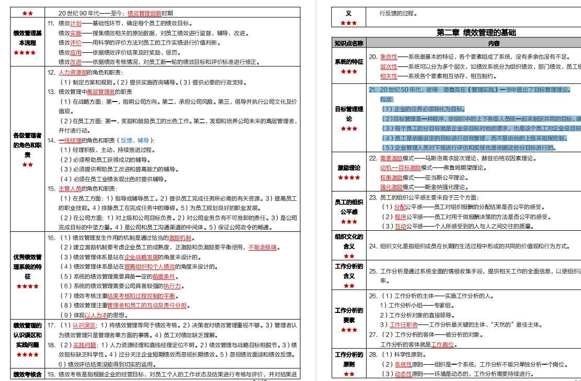The width and height of the screenshot is (581, 381).
Task: Click the underlined word 实施 after 绩效
Action: 76,33
